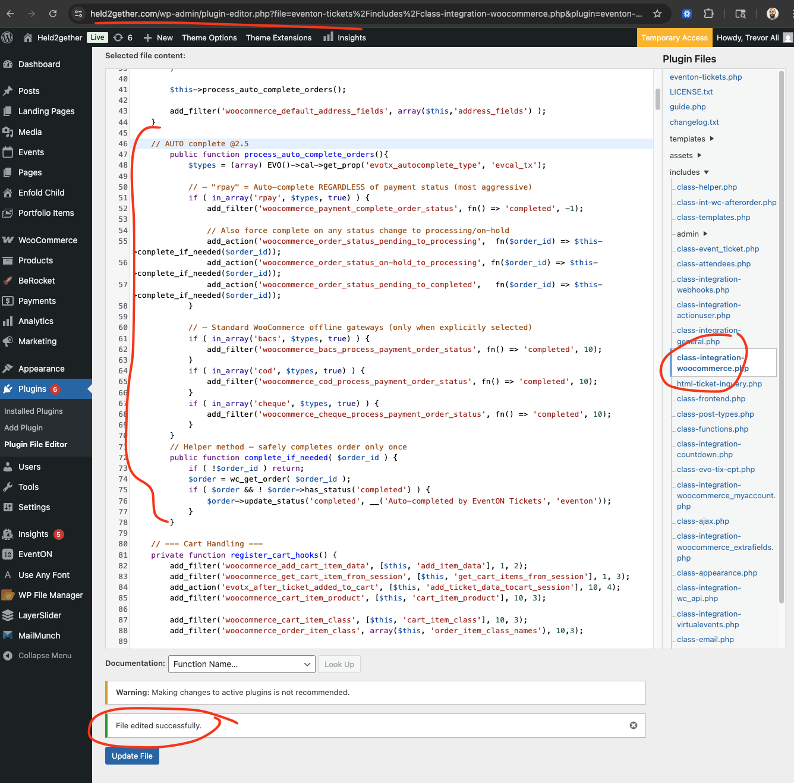The width and height of the screenshot is (794, 783).
Task: Bookmark this page with the star icon
Action: coord(657,14)
